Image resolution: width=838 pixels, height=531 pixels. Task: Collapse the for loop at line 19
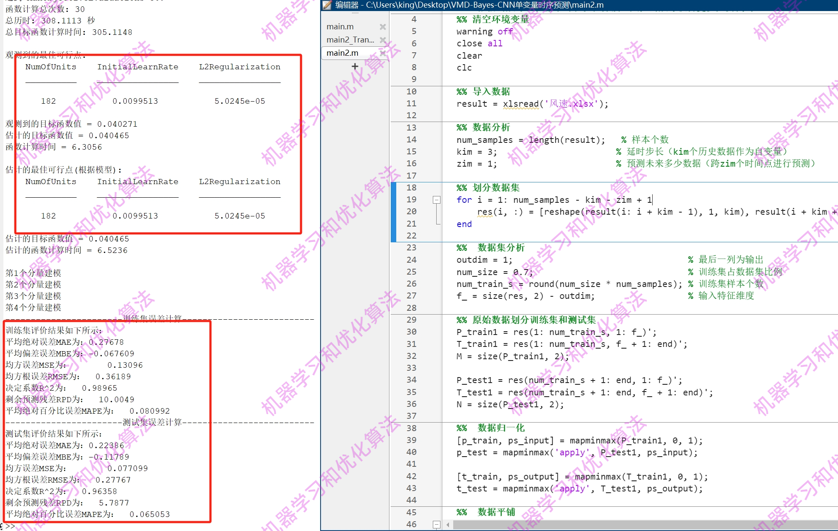436,200
